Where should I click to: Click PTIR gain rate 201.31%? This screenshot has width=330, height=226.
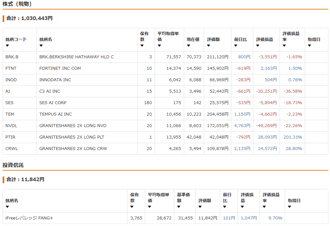pyautogui.click(x=293, y=137)
